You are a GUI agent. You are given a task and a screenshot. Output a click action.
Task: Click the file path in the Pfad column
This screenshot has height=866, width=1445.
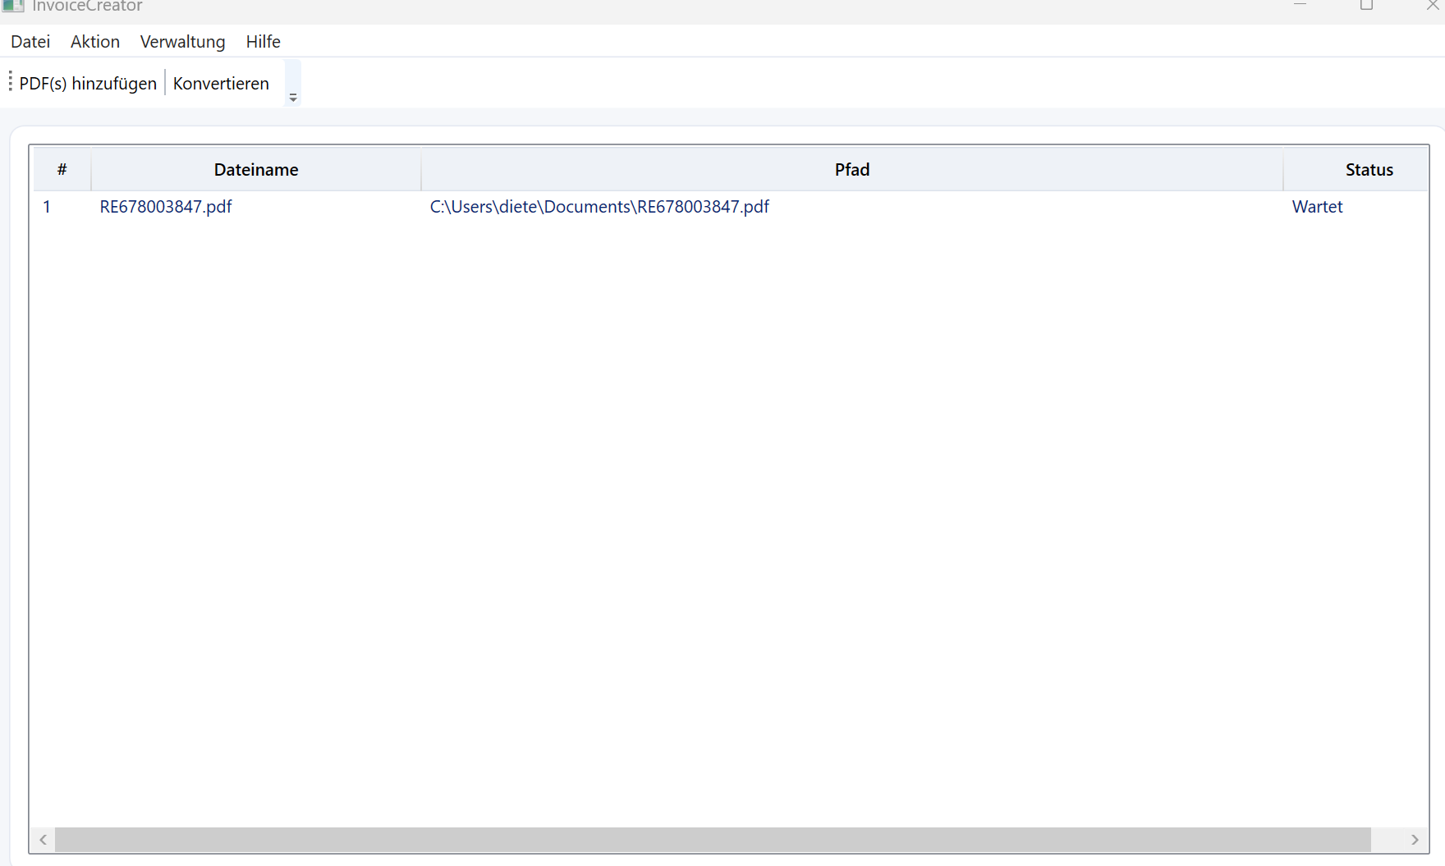coord(599,206)
